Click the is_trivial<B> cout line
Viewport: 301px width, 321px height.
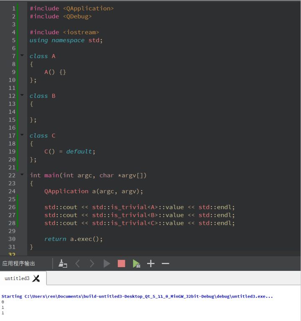tap(140, 215)
